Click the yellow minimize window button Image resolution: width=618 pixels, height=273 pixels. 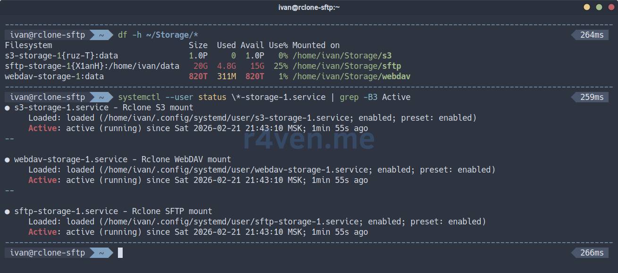point(587,7)
